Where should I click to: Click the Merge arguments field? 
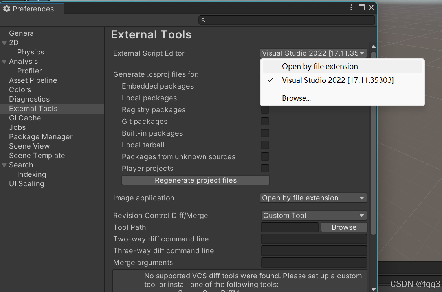coord(314,263)
